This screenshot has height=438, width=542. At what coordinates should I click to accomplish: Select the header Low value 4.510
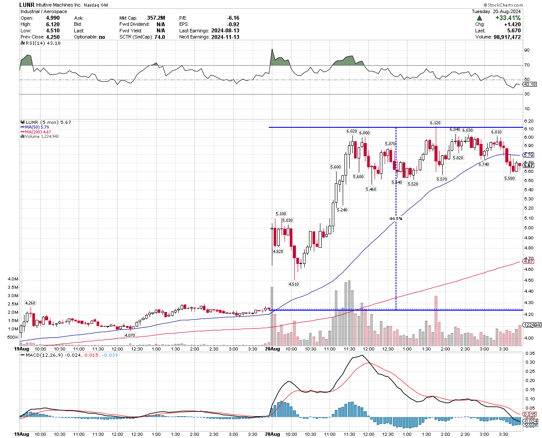[x=53, y=31]
